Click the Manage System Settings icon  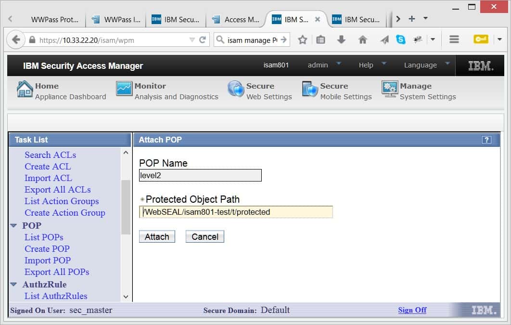coord(389,89)
